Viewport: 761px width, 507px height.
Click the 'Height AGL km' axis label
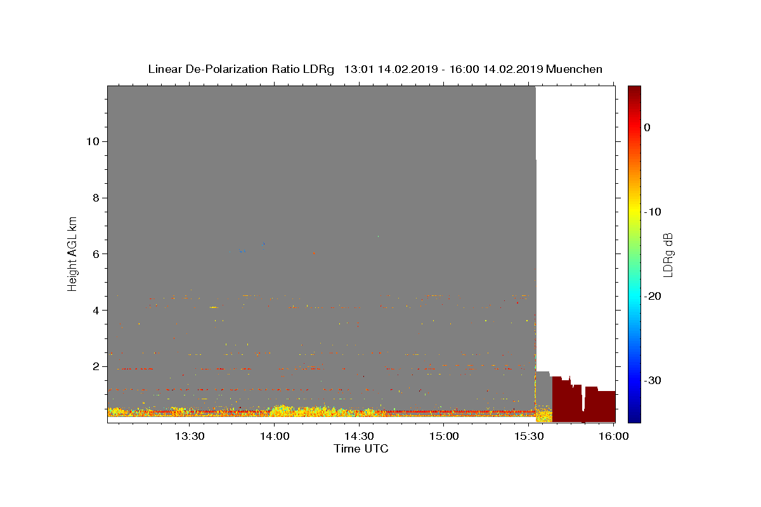click(x=73, y=253)
